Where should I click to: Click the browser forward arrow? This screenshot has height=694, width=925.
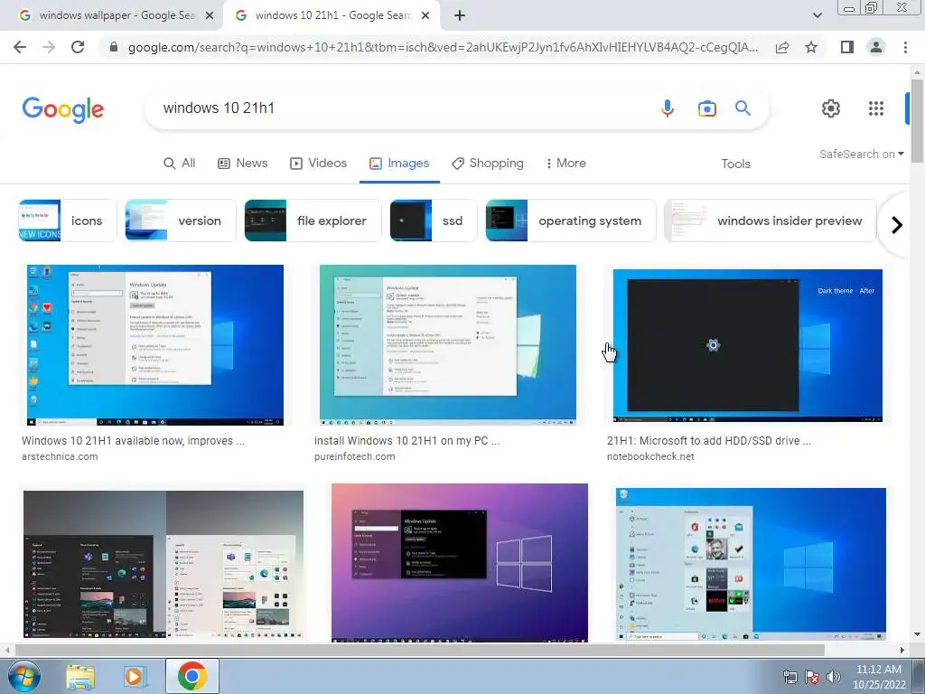[x=49, y=47]
